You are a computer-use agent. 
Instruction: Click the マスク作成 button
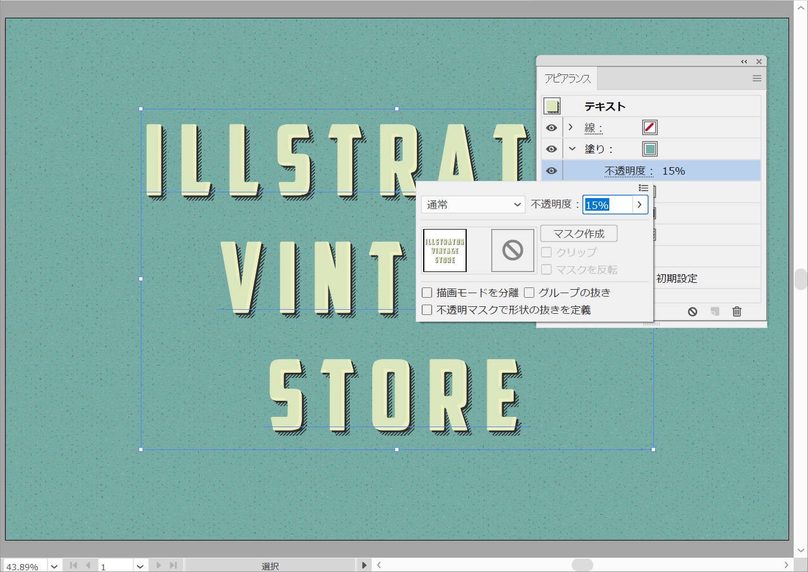pos(578,234)
